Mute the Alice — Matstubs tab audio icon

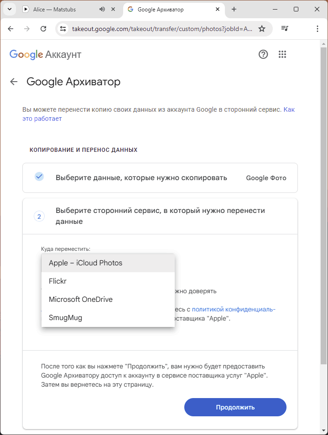102,9
